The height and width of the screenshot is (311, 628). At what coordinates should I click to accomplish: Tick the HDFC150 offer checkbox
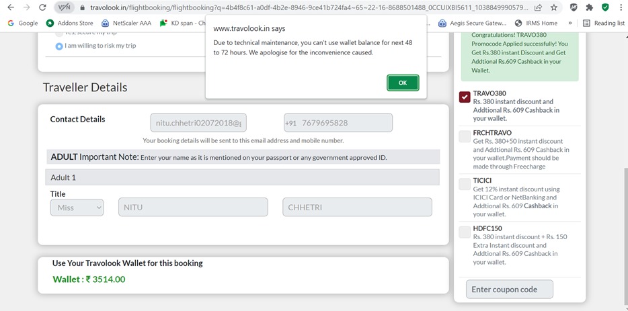tap(465, 232)
